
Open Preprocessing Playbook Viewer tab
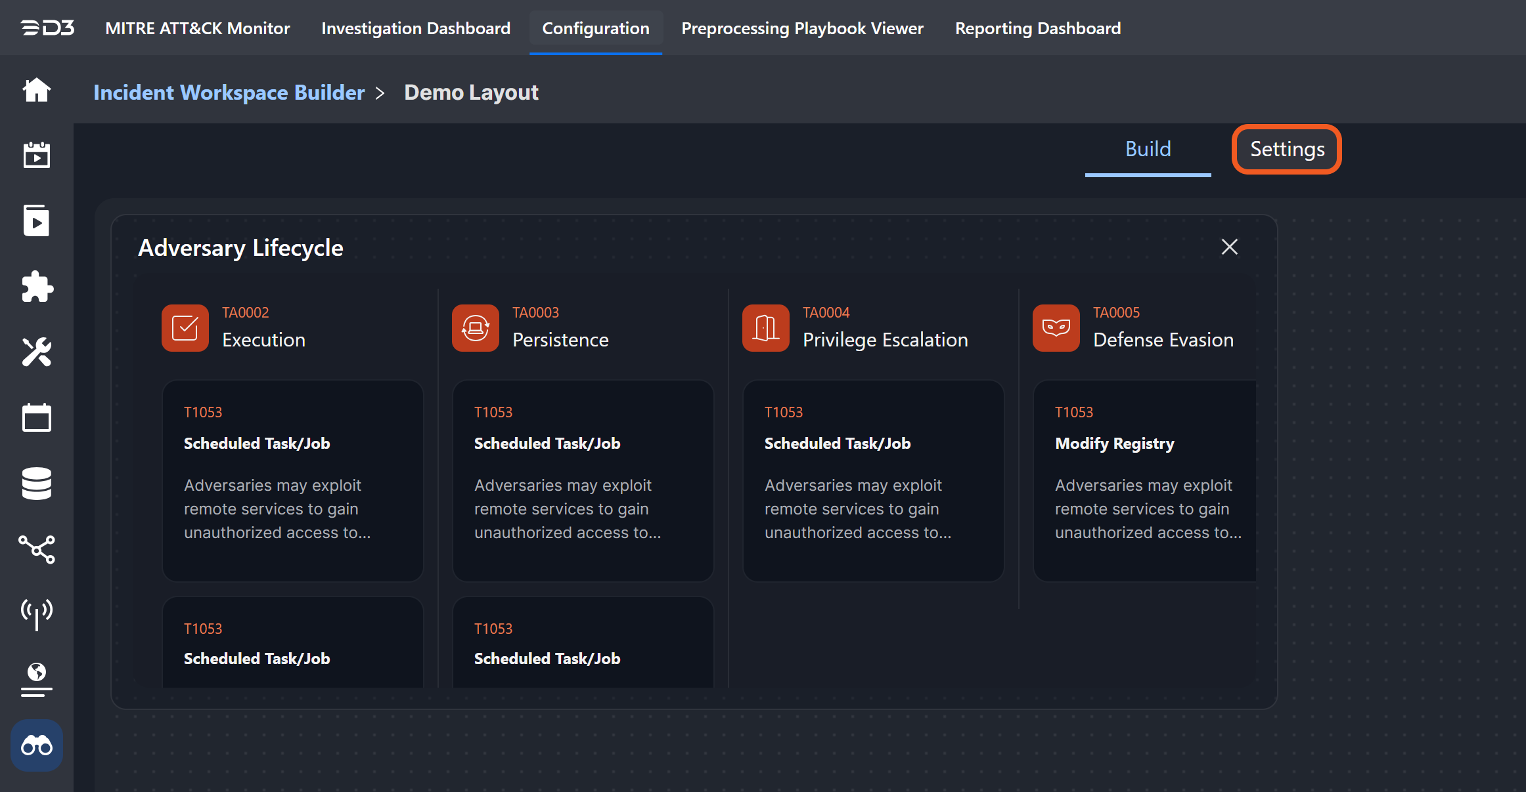802,28
